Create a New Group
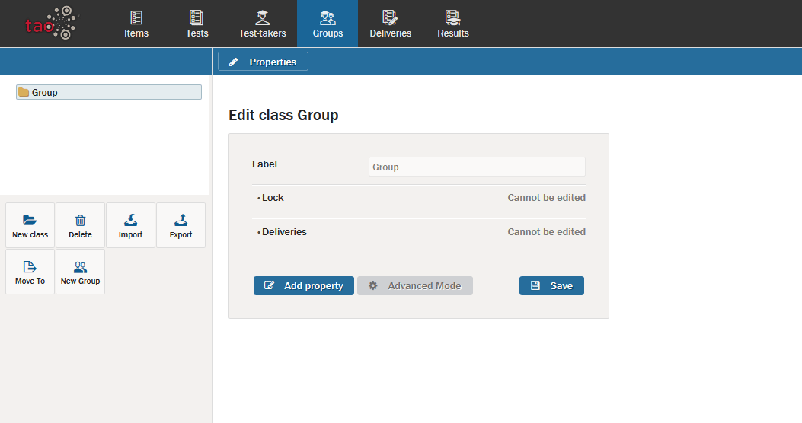This screenshot has width=802, height=423. pos(80,272)
